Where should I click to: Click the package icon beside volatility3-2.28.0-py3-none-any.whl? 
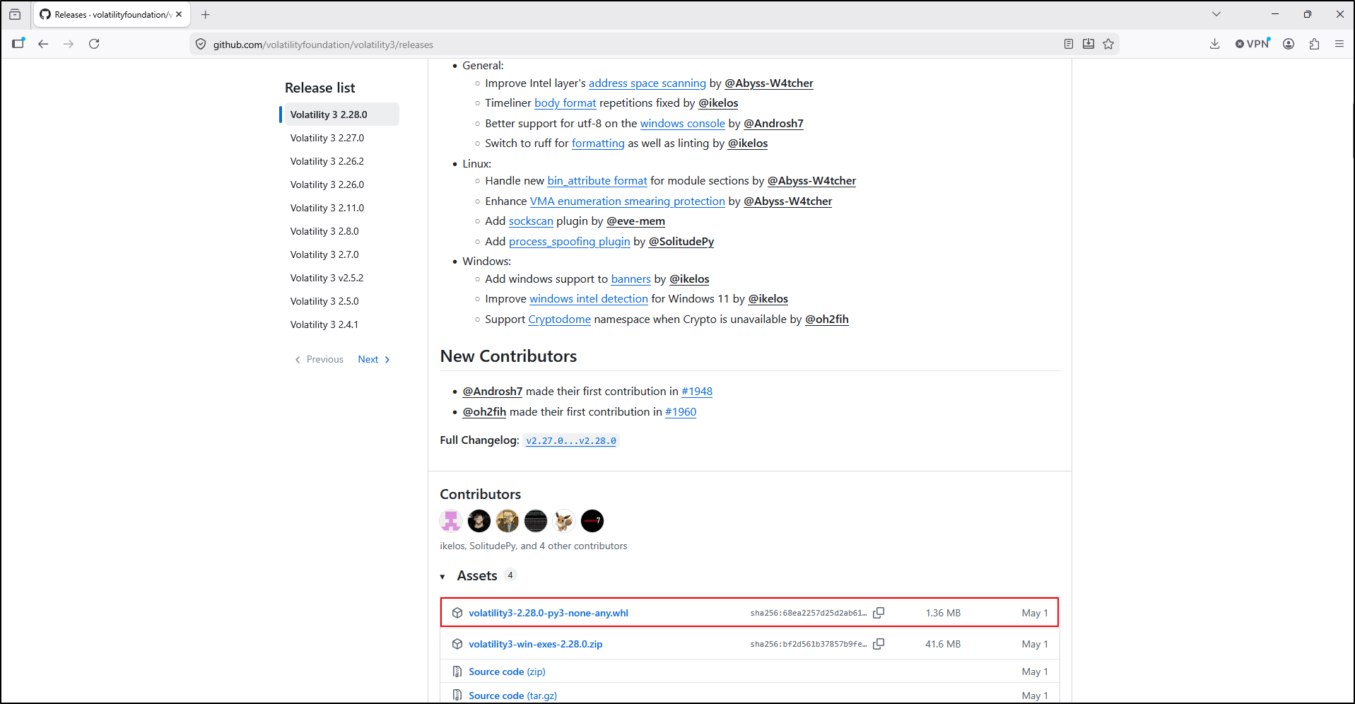(x=457, y=613)
